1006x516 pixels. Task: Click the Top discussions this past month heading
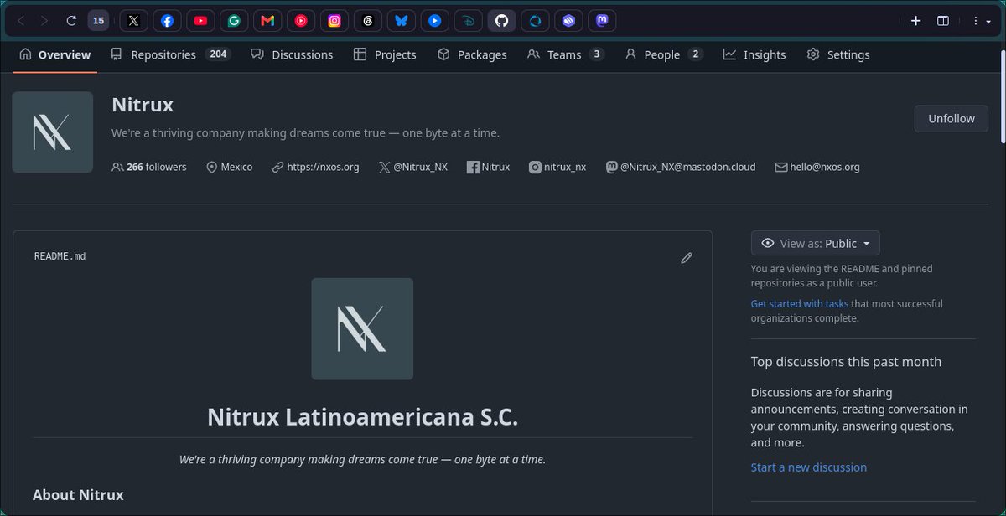(x=846, y=362)
